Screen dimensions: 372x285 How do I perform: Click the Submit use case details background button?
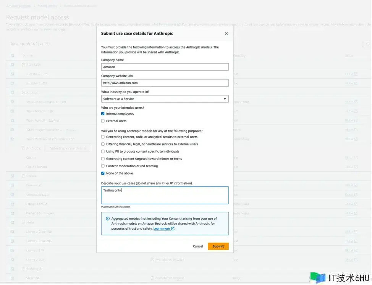68,148
